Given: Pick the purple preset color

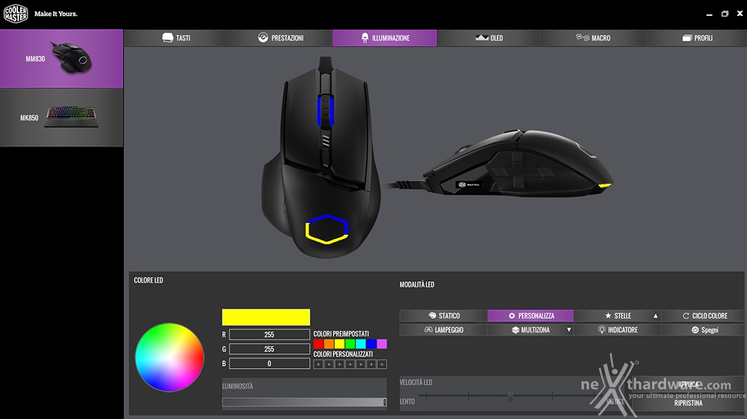Looking at the screenshot, I should (x=382, y=344).
